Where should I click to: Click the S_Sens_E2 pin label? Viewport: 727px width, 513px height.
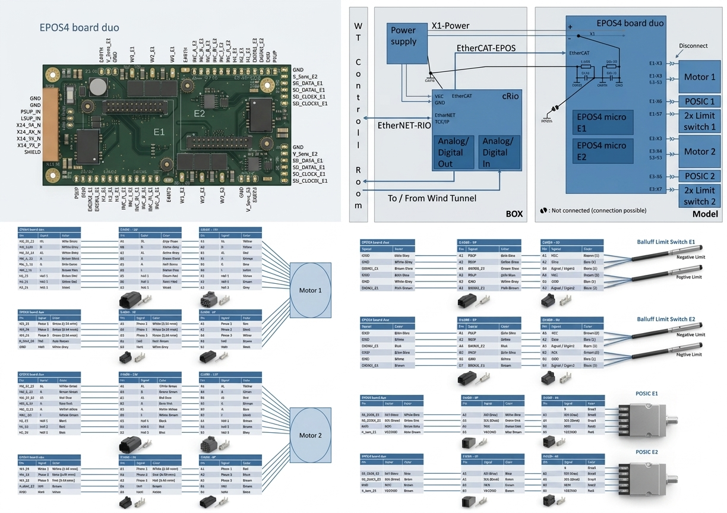[305, 77]
